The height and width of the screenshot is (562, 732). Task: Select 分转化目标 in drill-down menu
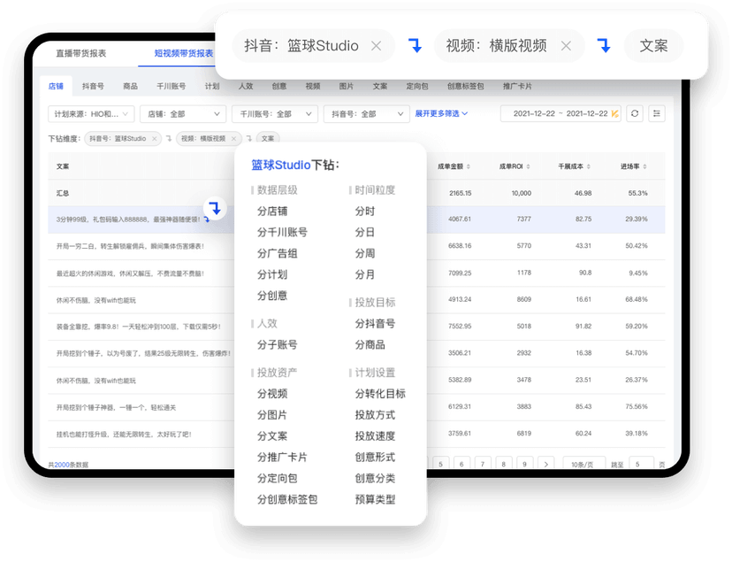click(x=380, y=394)
